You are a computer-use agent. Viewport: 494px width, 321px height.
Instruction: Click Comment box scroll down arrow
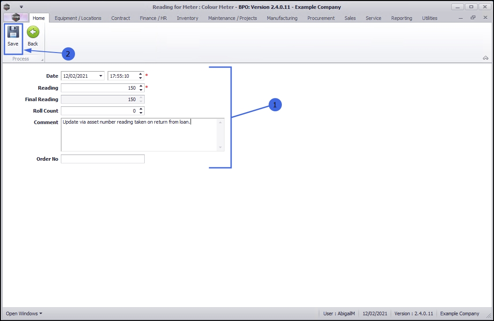click(x=220, y=147)
